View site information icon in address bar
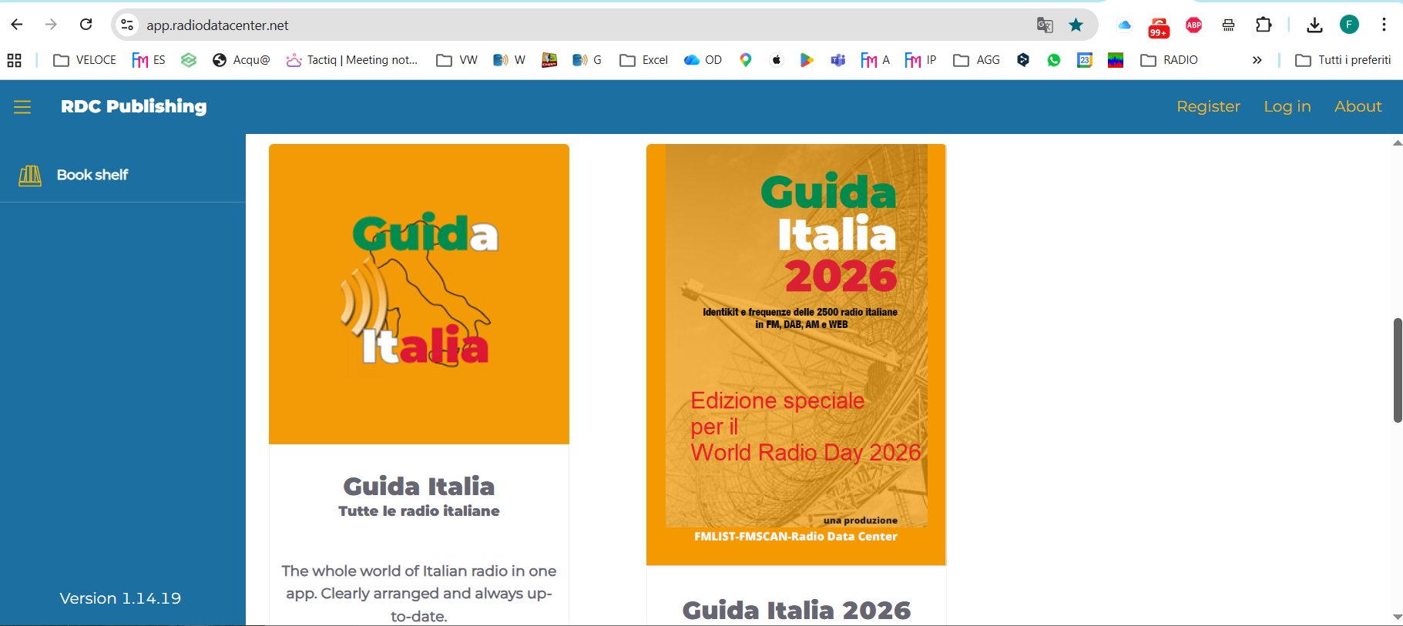 coord(128,25)
